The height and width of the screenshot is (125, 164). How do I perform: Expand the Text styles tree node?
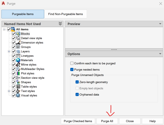click(9, 91)
